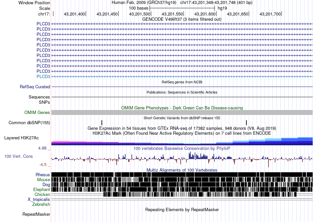
Task: Click the Mouse alignment label
Action: coord(43,180)
